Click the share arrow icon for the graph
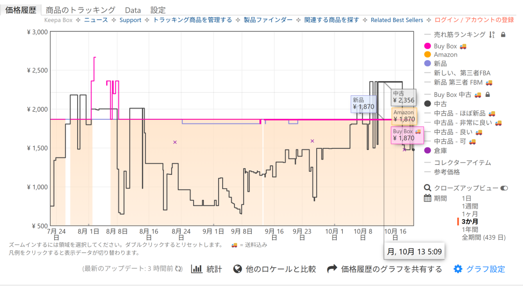523x286 pixels. tap(332, 269)
